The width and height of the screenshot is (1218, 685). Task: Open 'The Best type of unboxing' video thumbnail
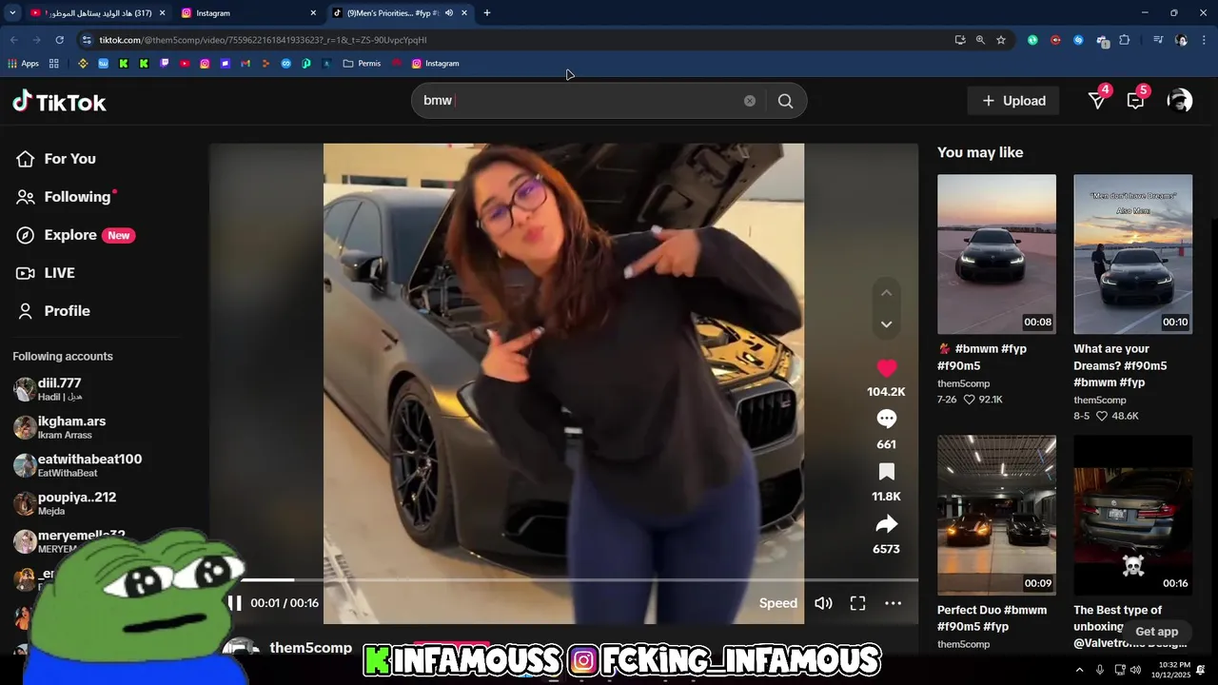coord(1132,515)
